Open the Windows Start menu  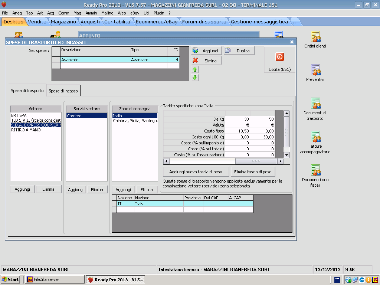[10, 279]
